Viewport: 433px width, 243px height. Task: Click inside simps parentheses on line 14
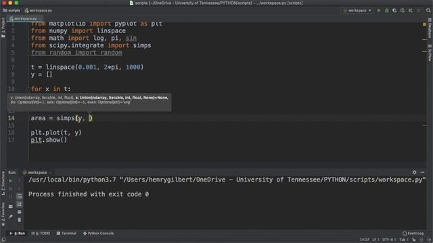coord(84,118)
